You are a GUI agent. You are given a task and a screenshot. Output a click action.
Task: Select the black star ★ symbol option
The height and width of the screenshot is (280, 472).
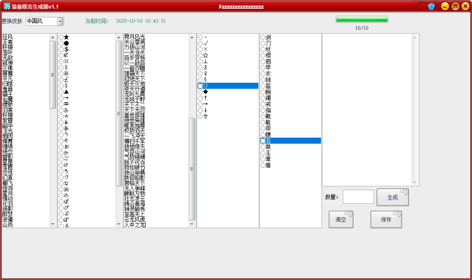tap(61, 38)
